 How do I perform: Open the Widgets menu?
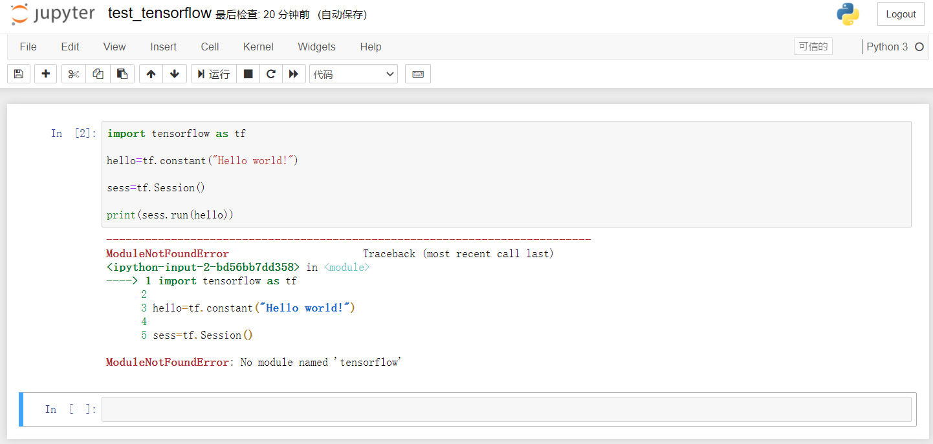point(316,47)
